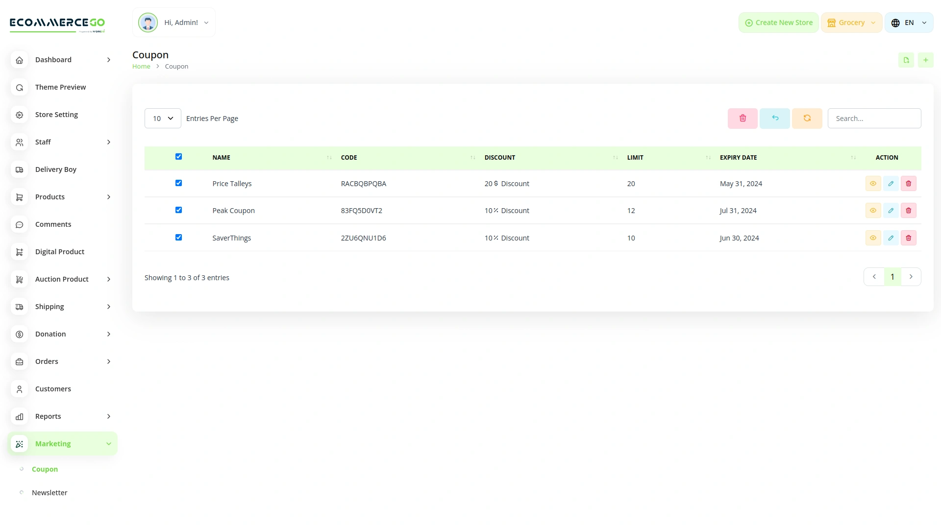Expand the Grocery store selector dropdown

coord(851,22)
